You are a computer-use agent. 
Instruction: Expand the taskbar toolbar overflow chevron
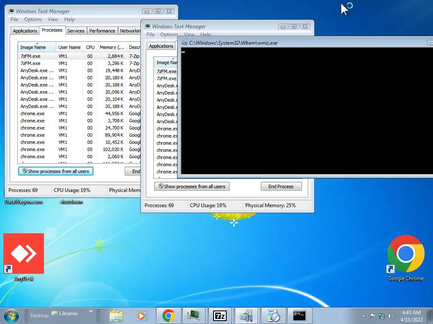click(90, 311)
